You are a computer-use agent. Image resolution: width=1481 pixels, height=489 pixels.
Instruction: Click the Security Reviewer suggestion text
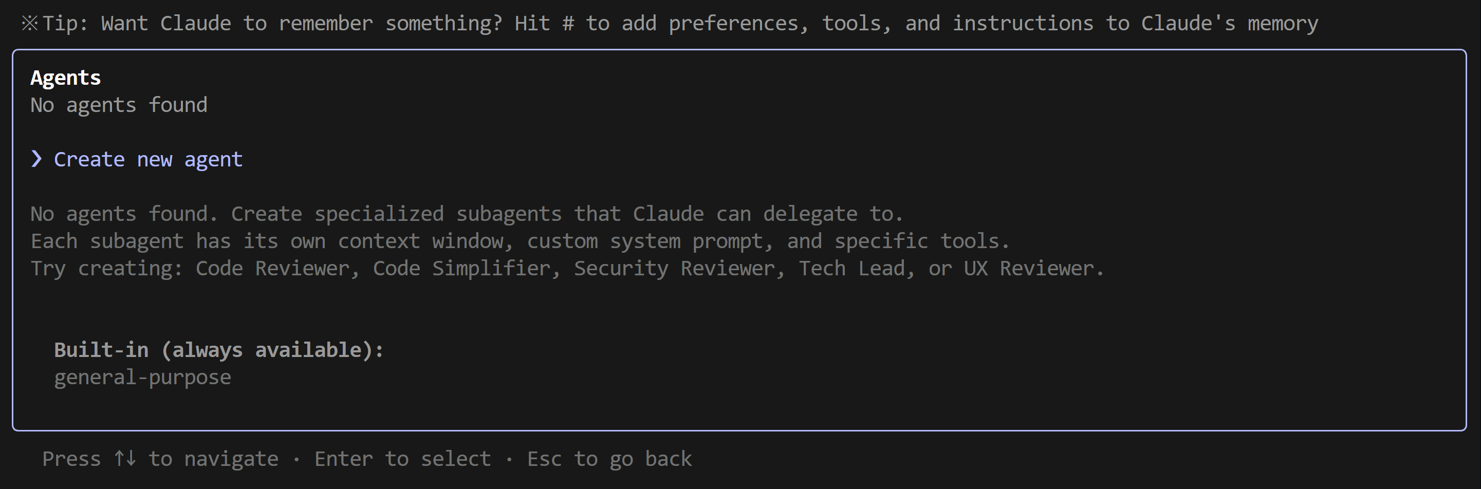(x=674, y=268)
